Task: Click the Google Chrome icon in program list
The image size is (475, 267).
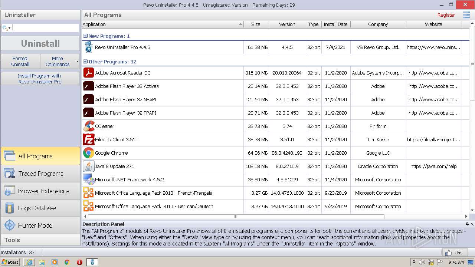Action: (88, 153)
